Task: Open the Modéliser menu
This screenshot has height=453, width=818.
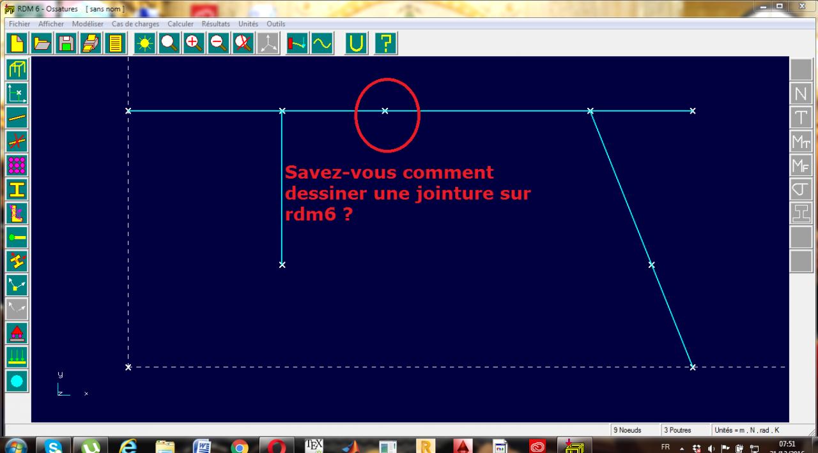Action: click(x=88, y=24)
